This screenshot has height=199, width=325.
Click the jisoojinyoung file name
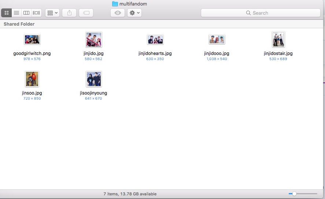click(93, 93)
